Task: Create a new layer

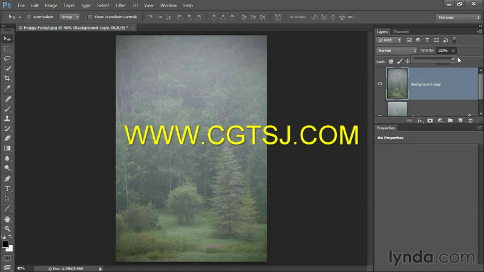Action: [x=460, y=120]
